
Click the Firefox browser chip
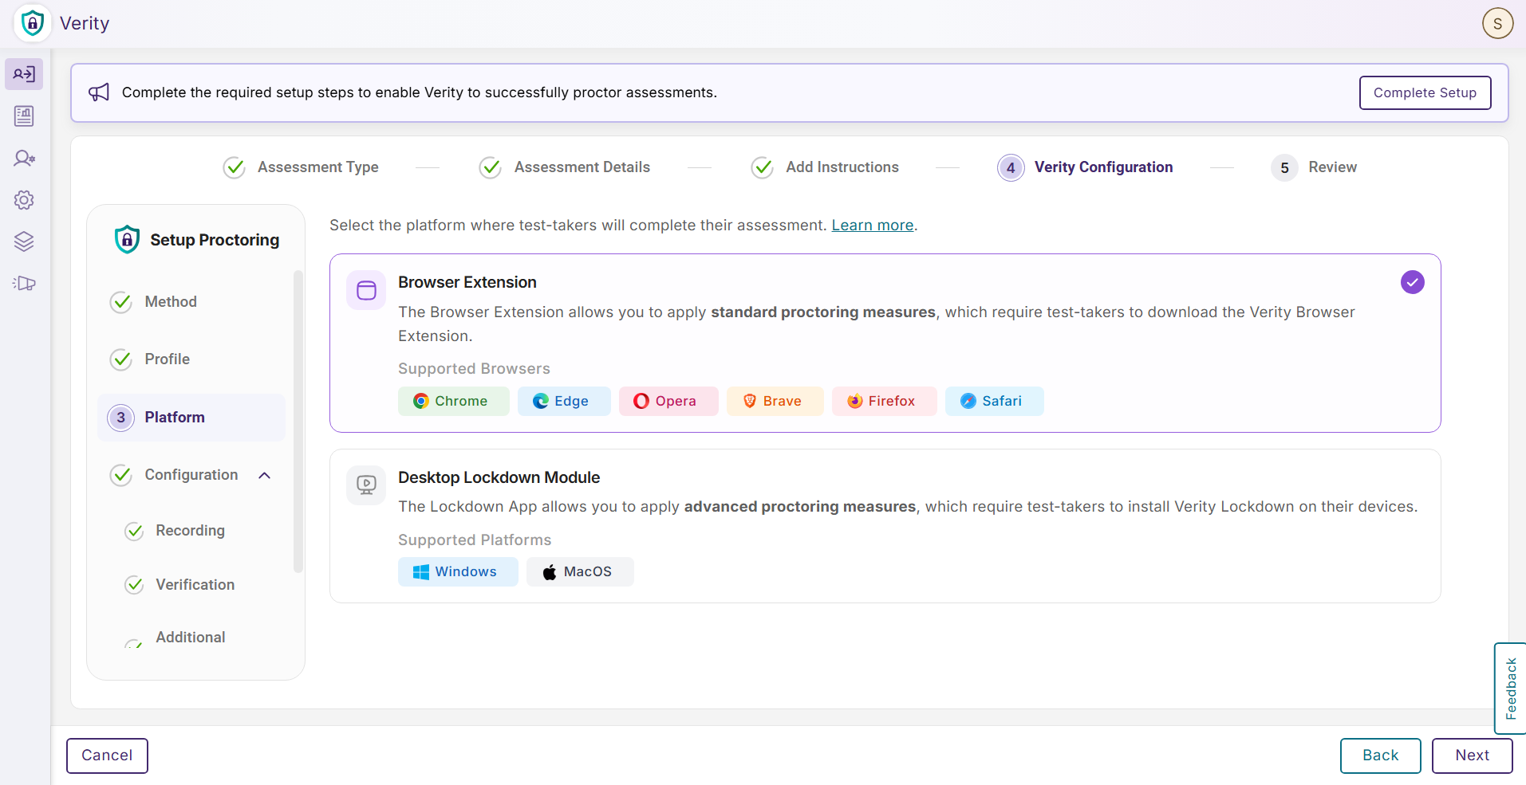coord(884,401)
